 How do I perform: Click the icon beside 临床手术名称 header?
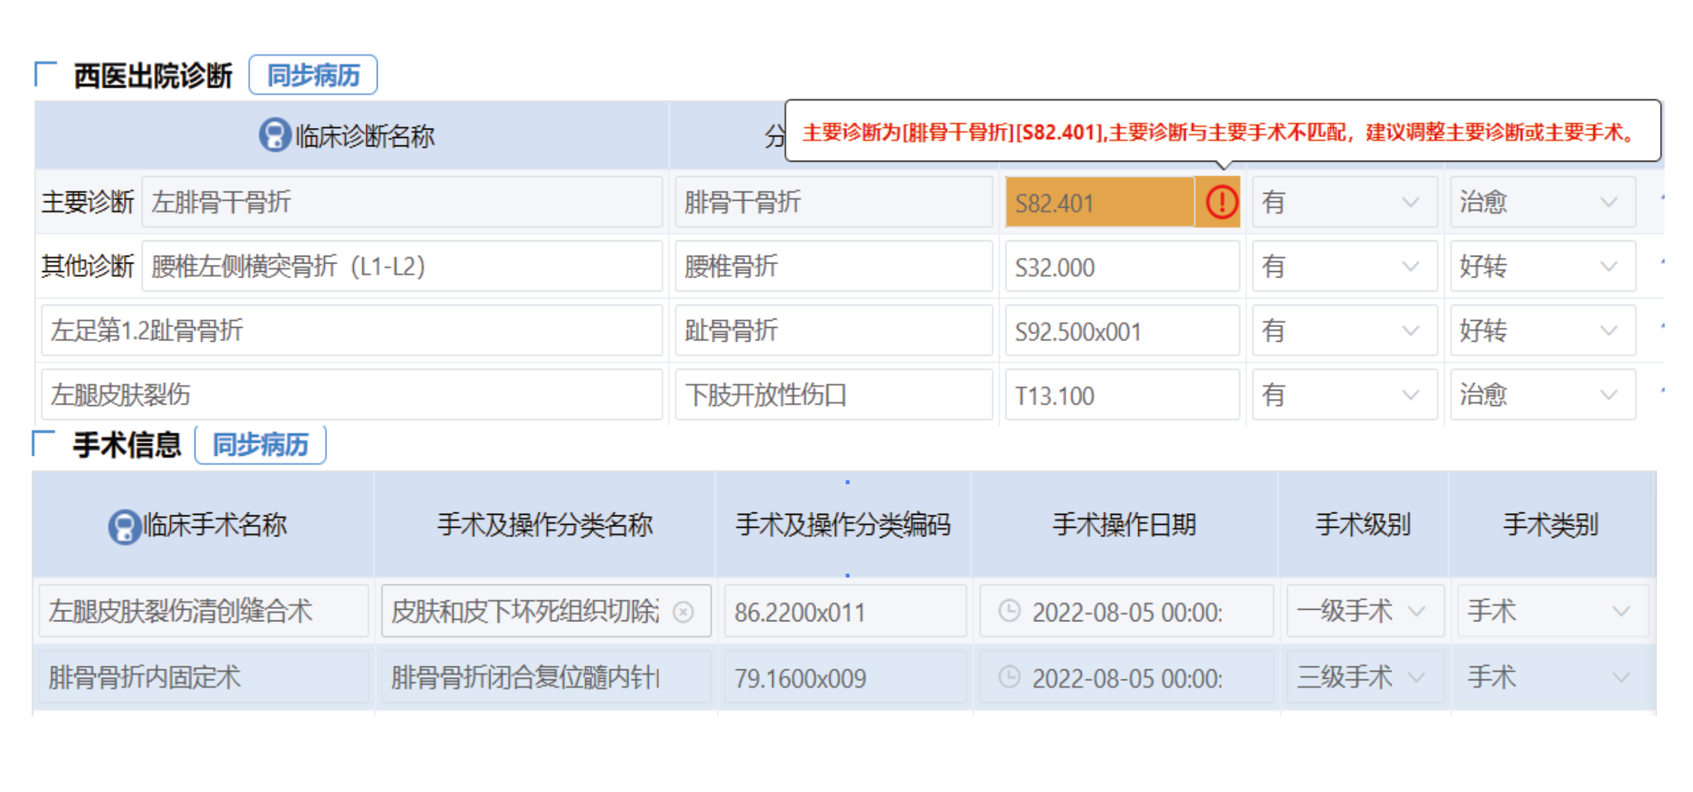(x=124, y=526)
